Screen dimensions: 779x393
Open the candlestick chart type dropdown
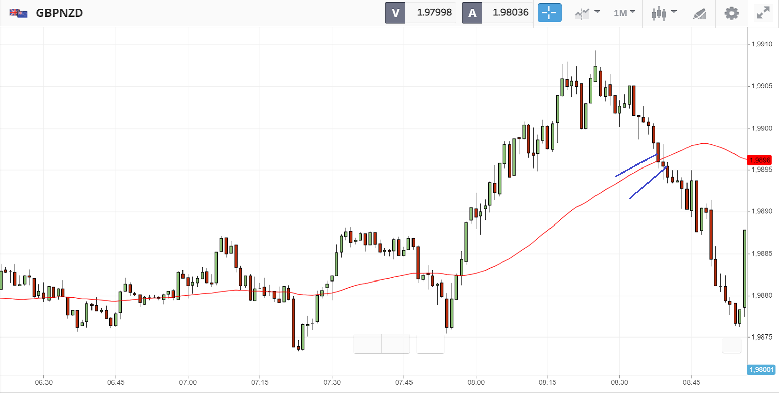[x=663, y=13]
